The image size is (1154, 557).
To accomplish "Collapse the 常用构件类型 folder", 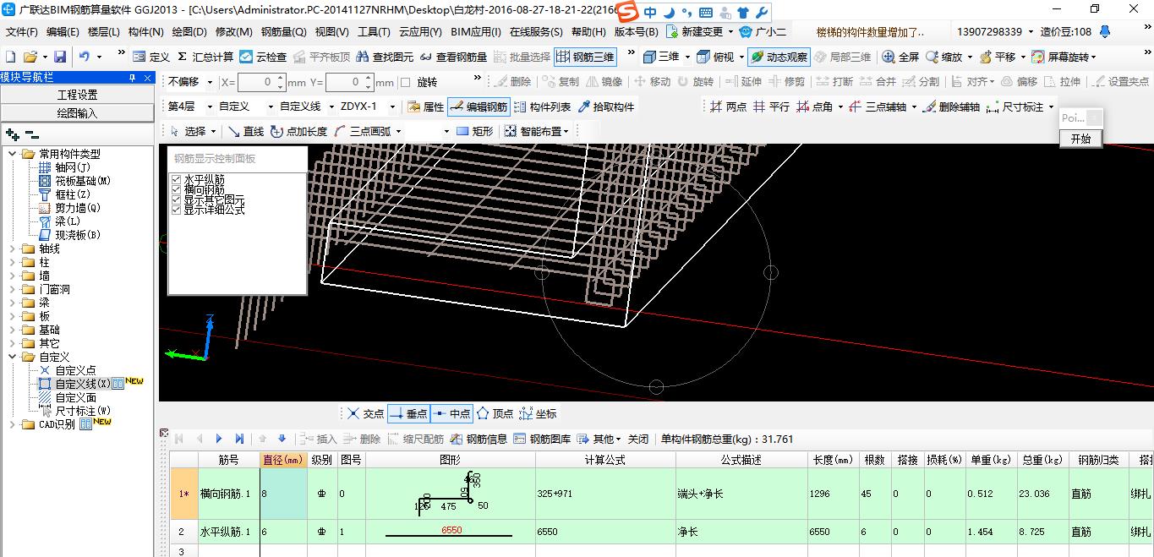I will 14,154.
